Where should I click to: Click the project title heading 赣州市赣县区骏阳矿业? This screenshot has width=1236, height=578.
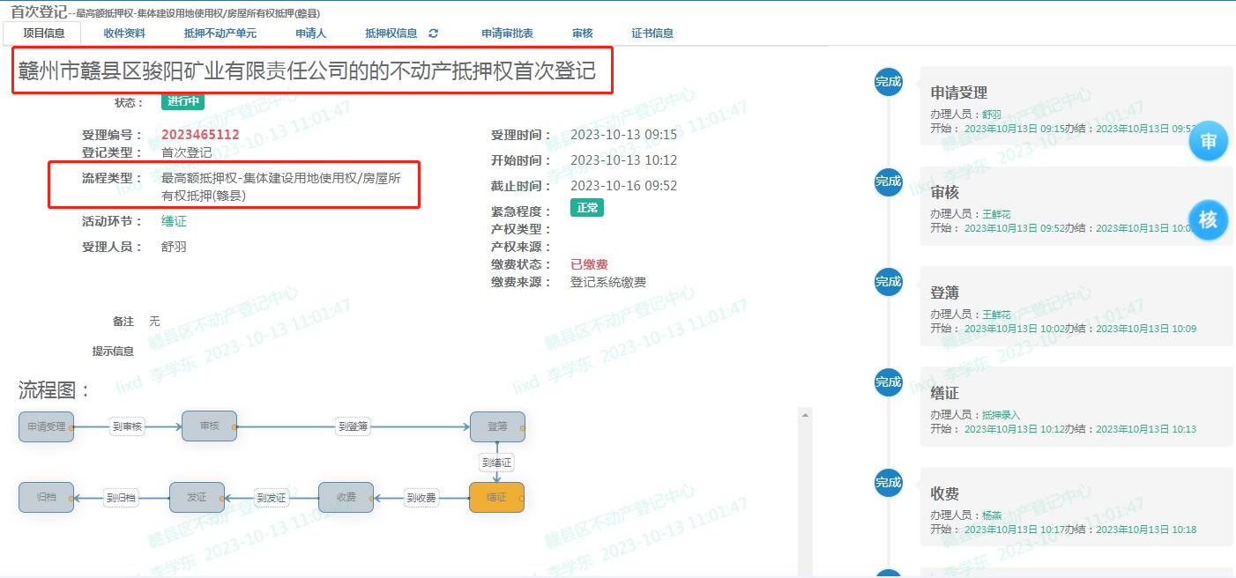point(307,72)
